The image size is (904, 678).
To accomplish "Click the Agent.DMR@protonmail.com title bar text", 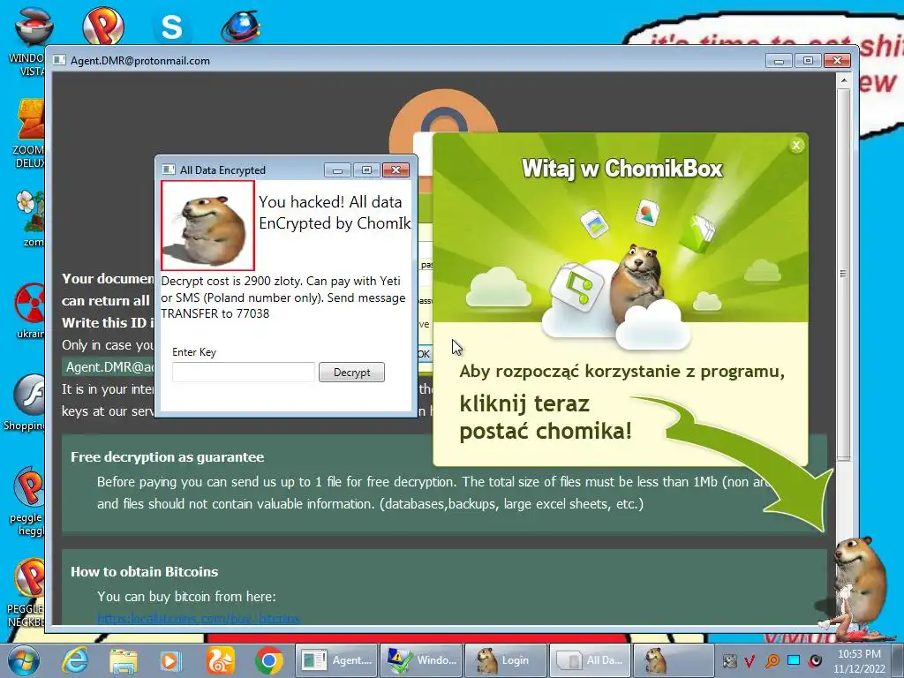I will 140,61.
